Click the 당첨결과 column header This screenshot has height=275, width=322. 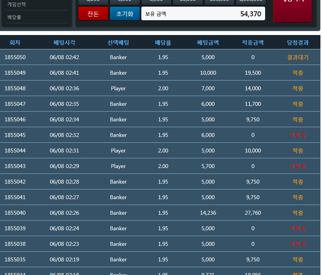point(298,42)
